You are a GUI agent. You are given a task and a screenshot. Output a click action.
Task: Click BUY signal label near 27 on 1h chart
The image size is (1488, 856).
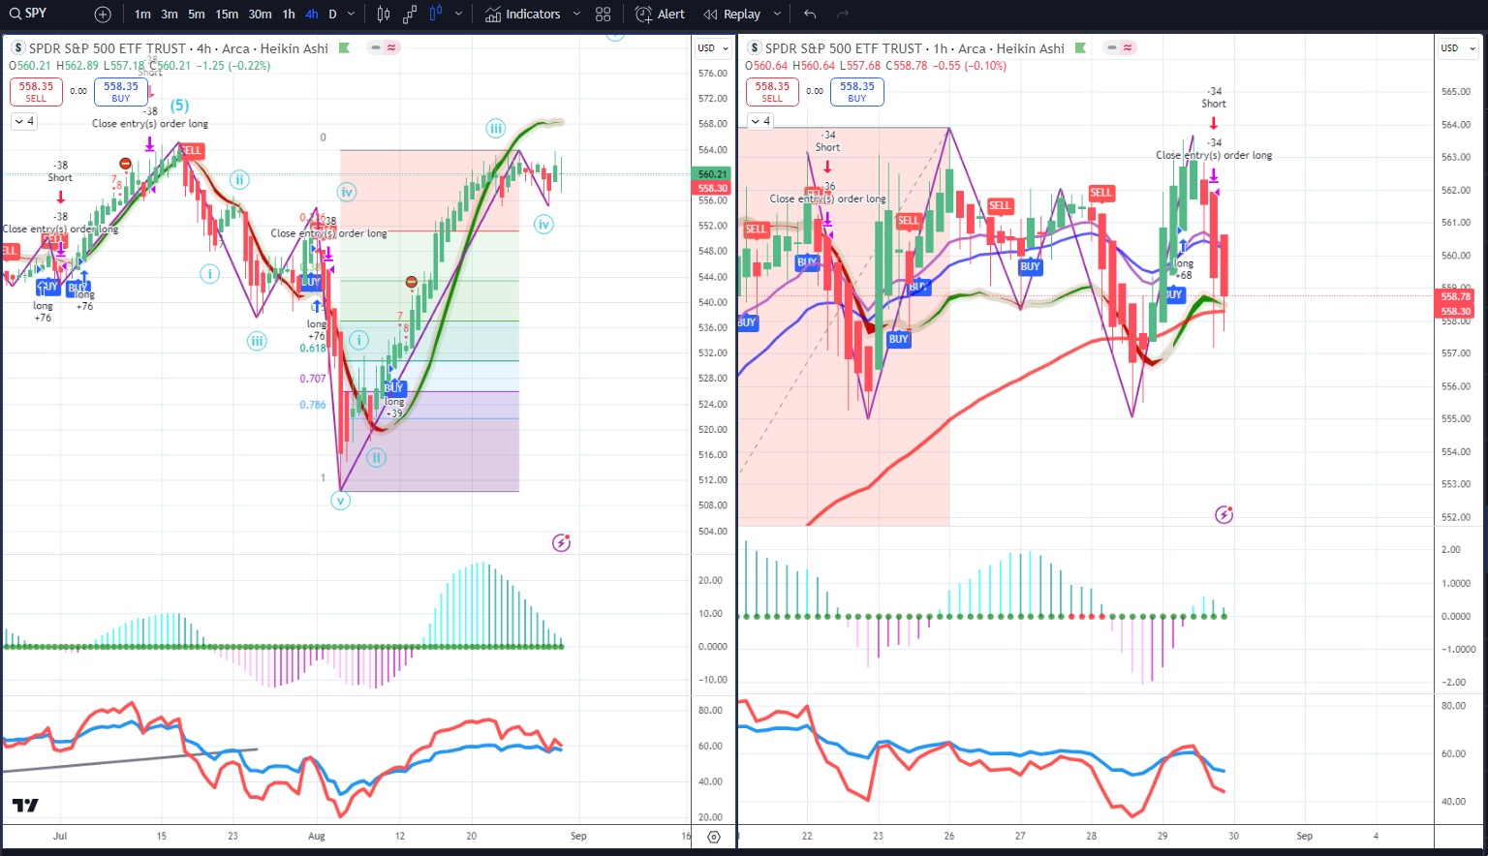tap(1030, 266)
